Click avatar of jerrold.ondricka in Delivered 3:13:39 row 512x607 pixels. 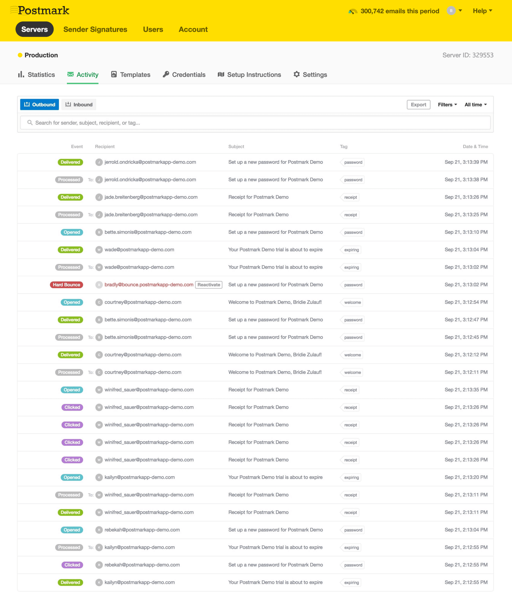coord(99,162)
